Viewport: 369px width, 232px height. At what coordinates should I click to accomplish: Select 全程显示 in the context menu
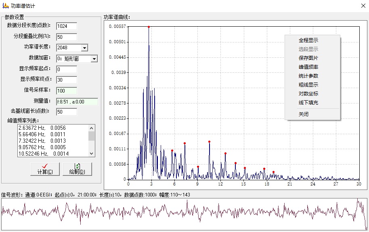pos(308,40)
